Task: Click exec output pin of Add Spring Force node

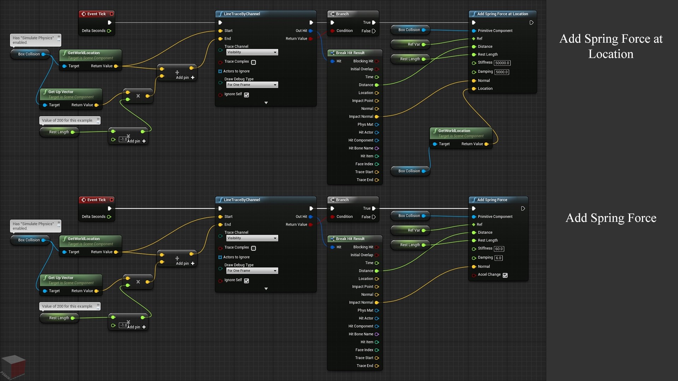Action: point(523,208)
